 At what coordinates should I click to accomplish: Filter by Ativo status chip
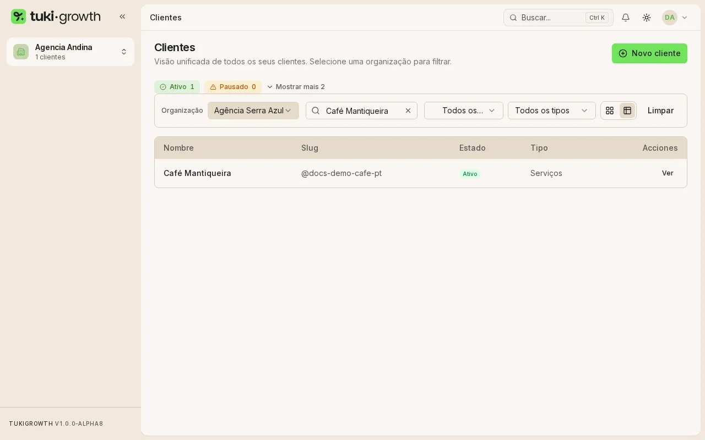[177, 87]
